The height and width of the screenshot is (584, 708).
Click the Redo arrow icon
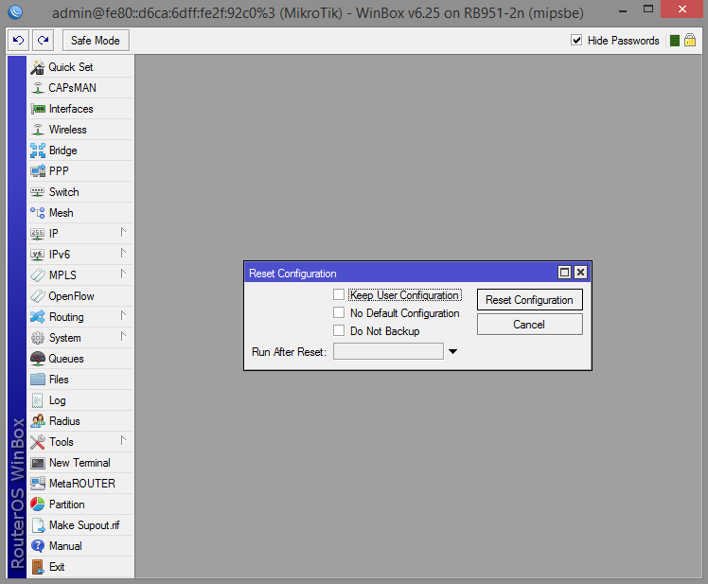click(44, 41)
